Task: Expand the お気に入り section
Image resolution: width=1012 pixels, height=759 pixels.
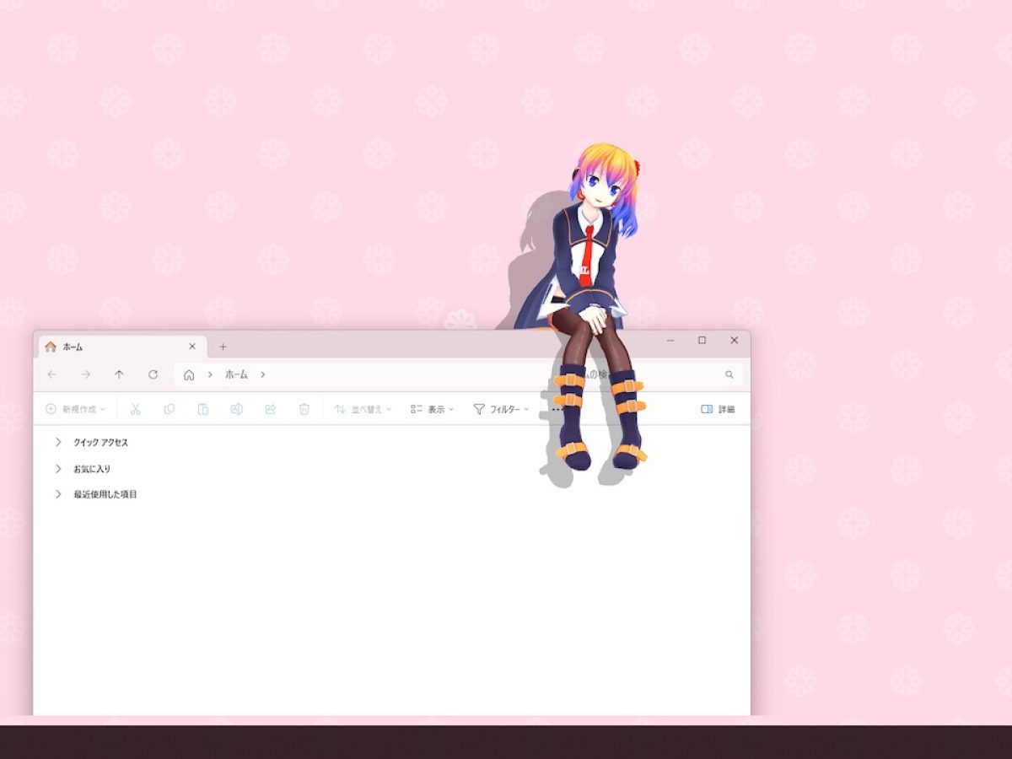Action: point(58,468)
